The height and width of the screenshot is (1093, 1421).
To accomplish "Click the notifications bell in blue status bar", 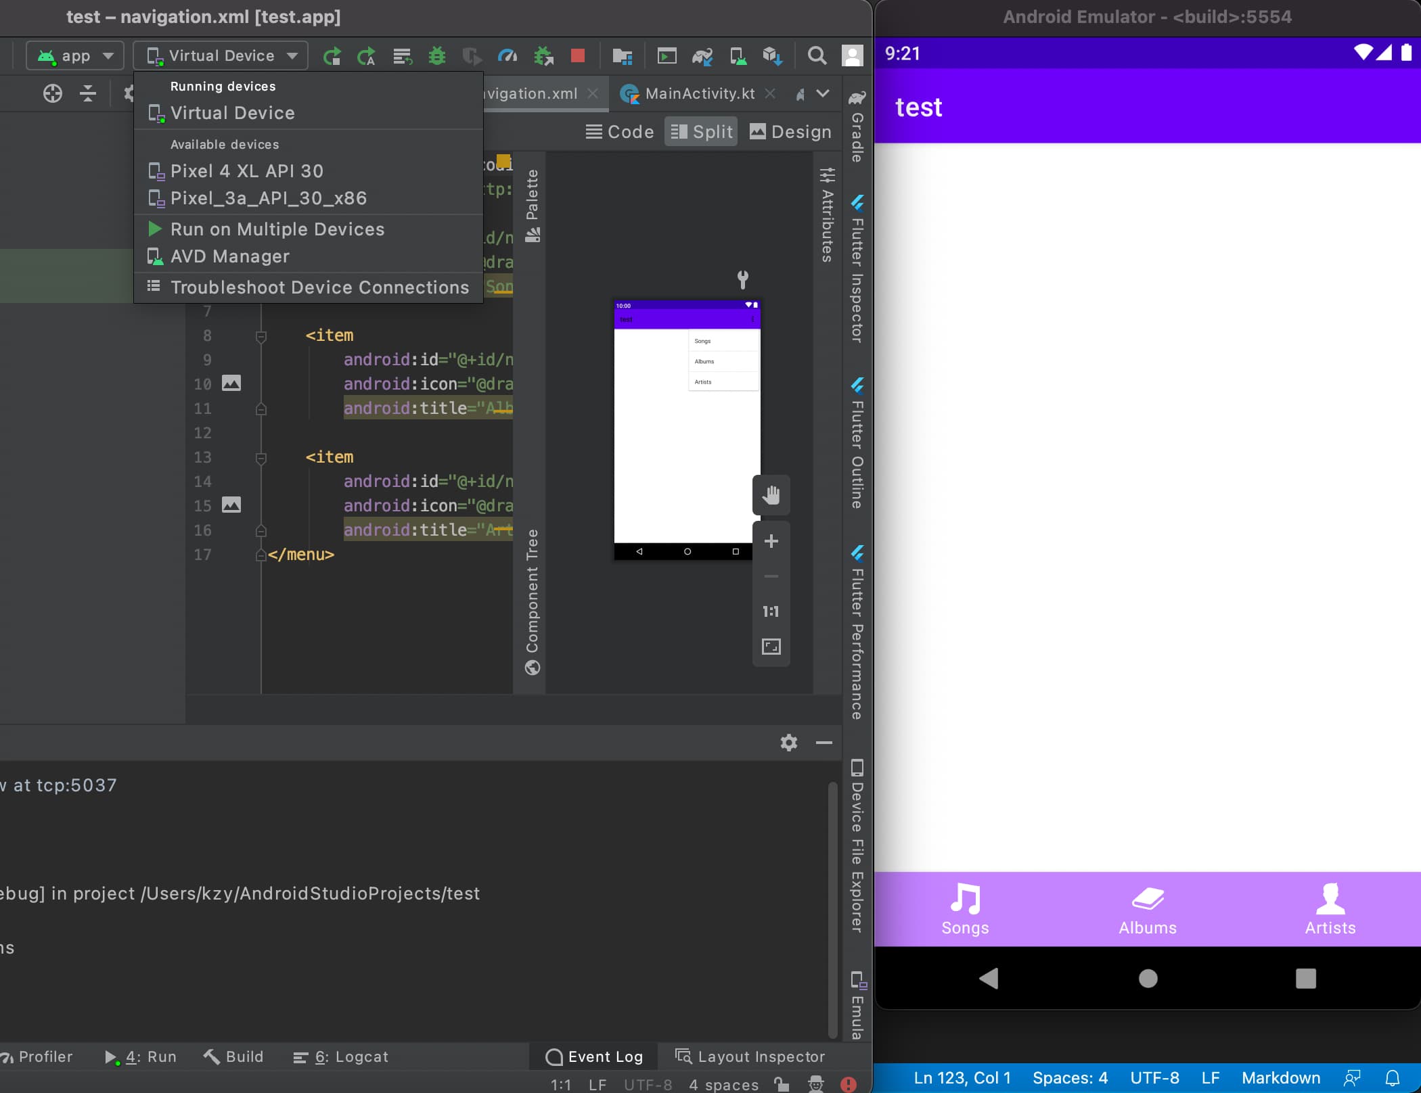I will [x=1392, y=1077].
